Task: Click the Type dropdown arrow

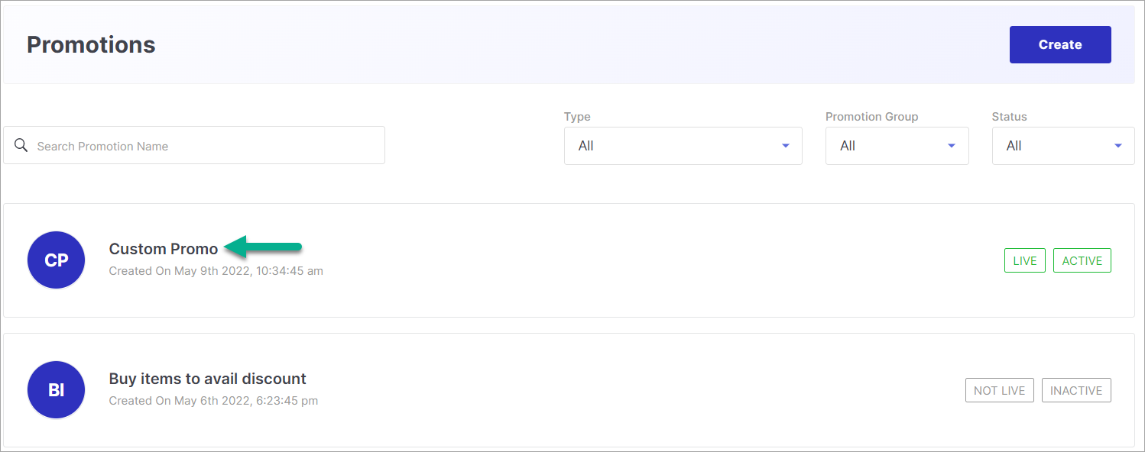Action: [x=785, y=146]
